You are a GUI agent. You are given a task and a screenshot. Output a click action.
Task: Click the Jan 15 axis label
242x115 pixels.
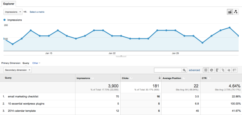click(x=49, y=53)
